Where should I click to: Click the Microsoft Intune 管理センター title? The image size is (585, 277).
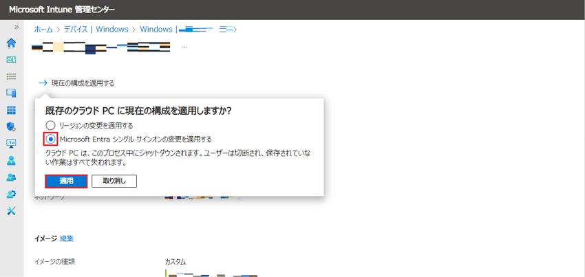pyautogui.click(x=61, y=10)
